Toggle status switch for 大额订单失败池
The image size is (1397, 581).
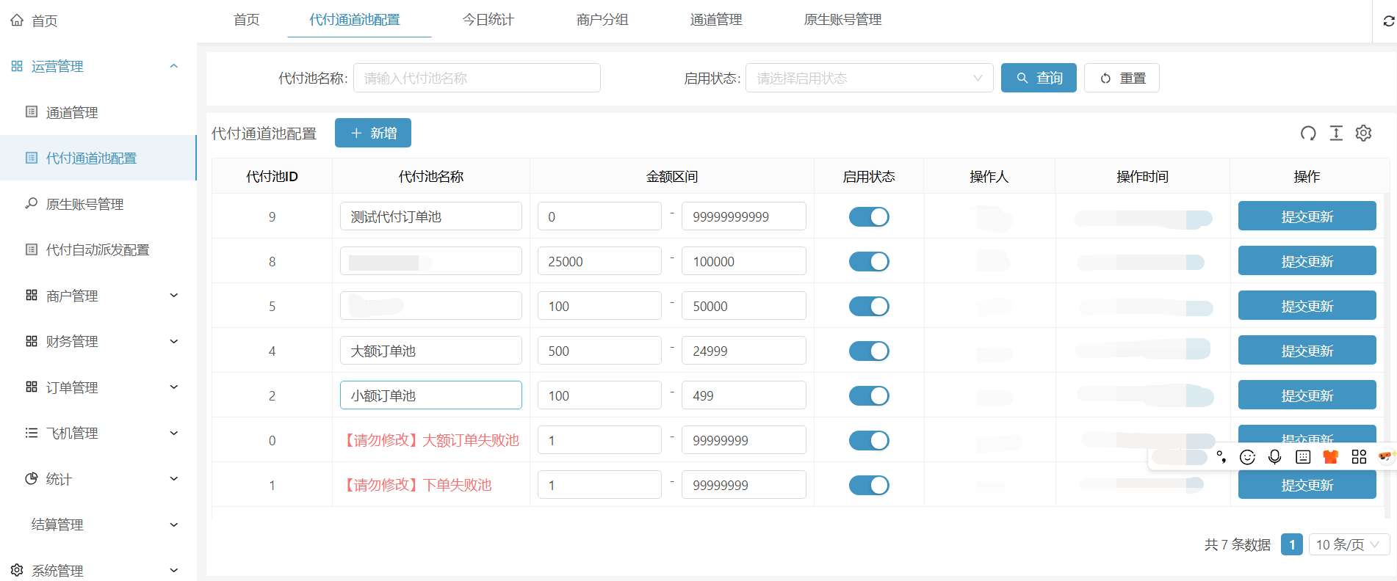869,440
